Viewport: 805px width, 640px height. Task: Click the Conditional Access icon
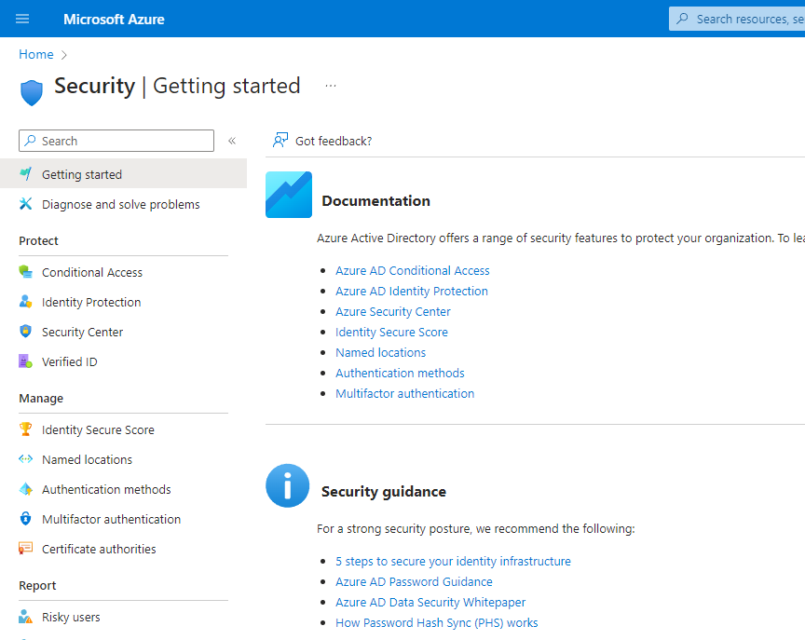(x=26, y=271)
